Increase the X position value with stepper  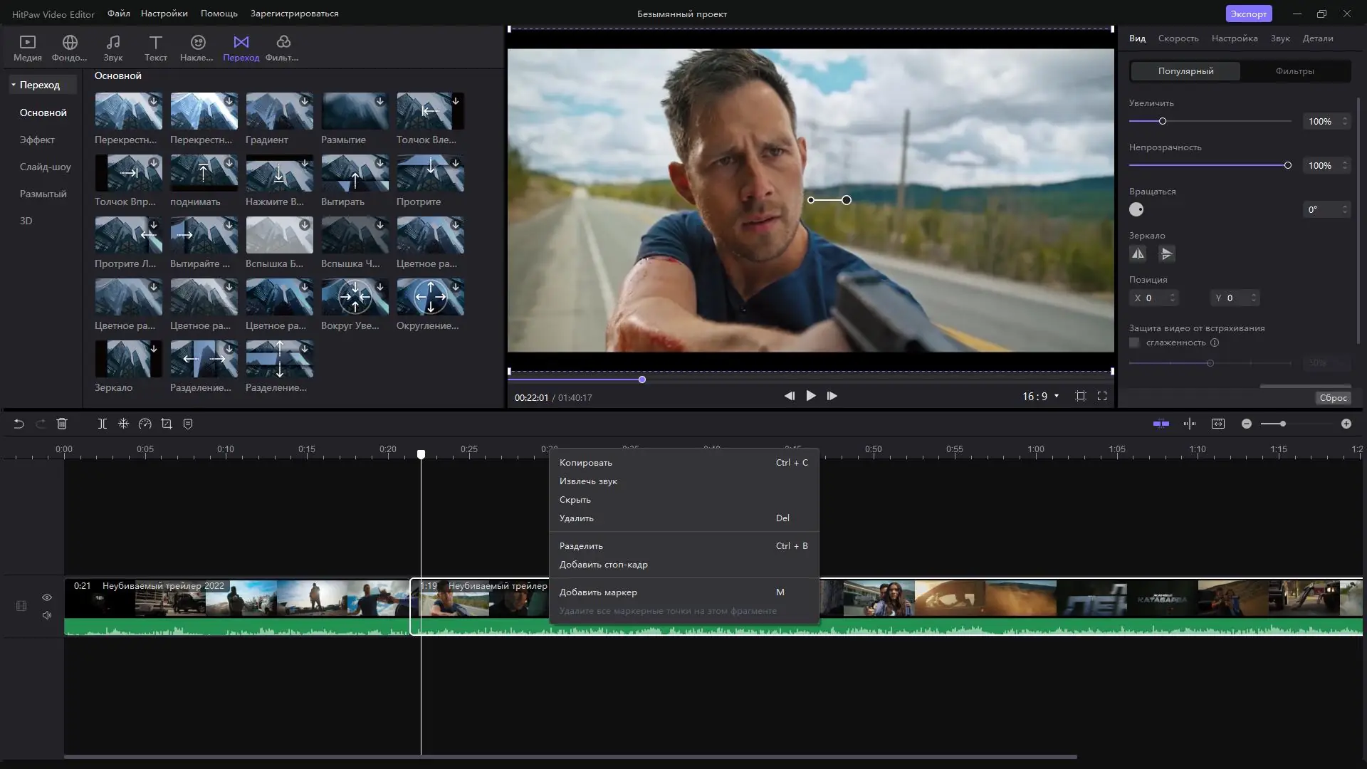pos(1174,295)
